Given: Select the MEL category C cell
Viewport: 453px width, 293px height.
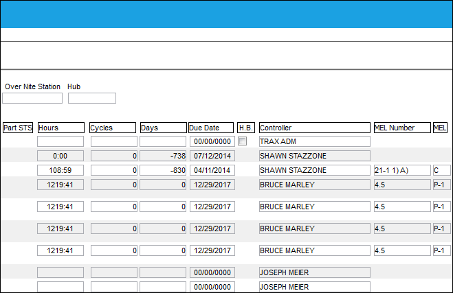Looking at the screenshot, I should coord(442,170).
